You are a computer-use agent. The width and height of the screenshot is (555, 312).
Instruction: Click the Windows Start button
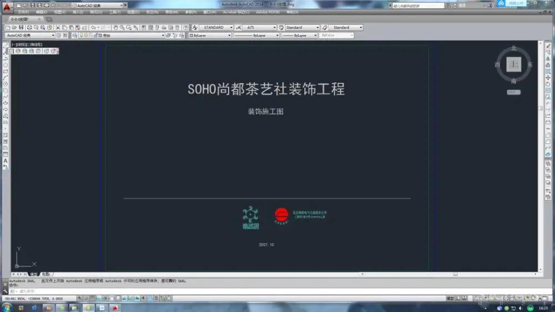click(x=7, y=307)
